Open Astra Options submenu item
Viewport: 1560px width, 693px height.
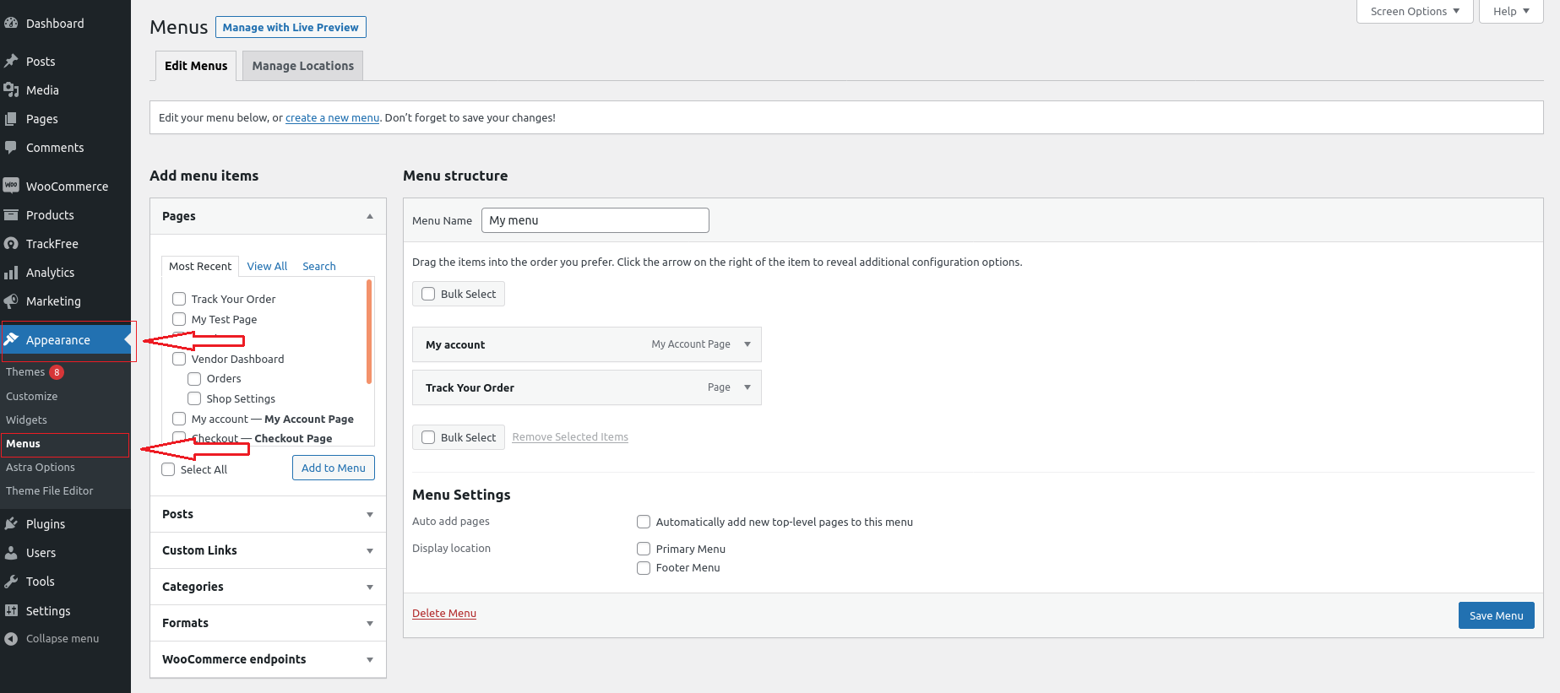tap(41, 467)
